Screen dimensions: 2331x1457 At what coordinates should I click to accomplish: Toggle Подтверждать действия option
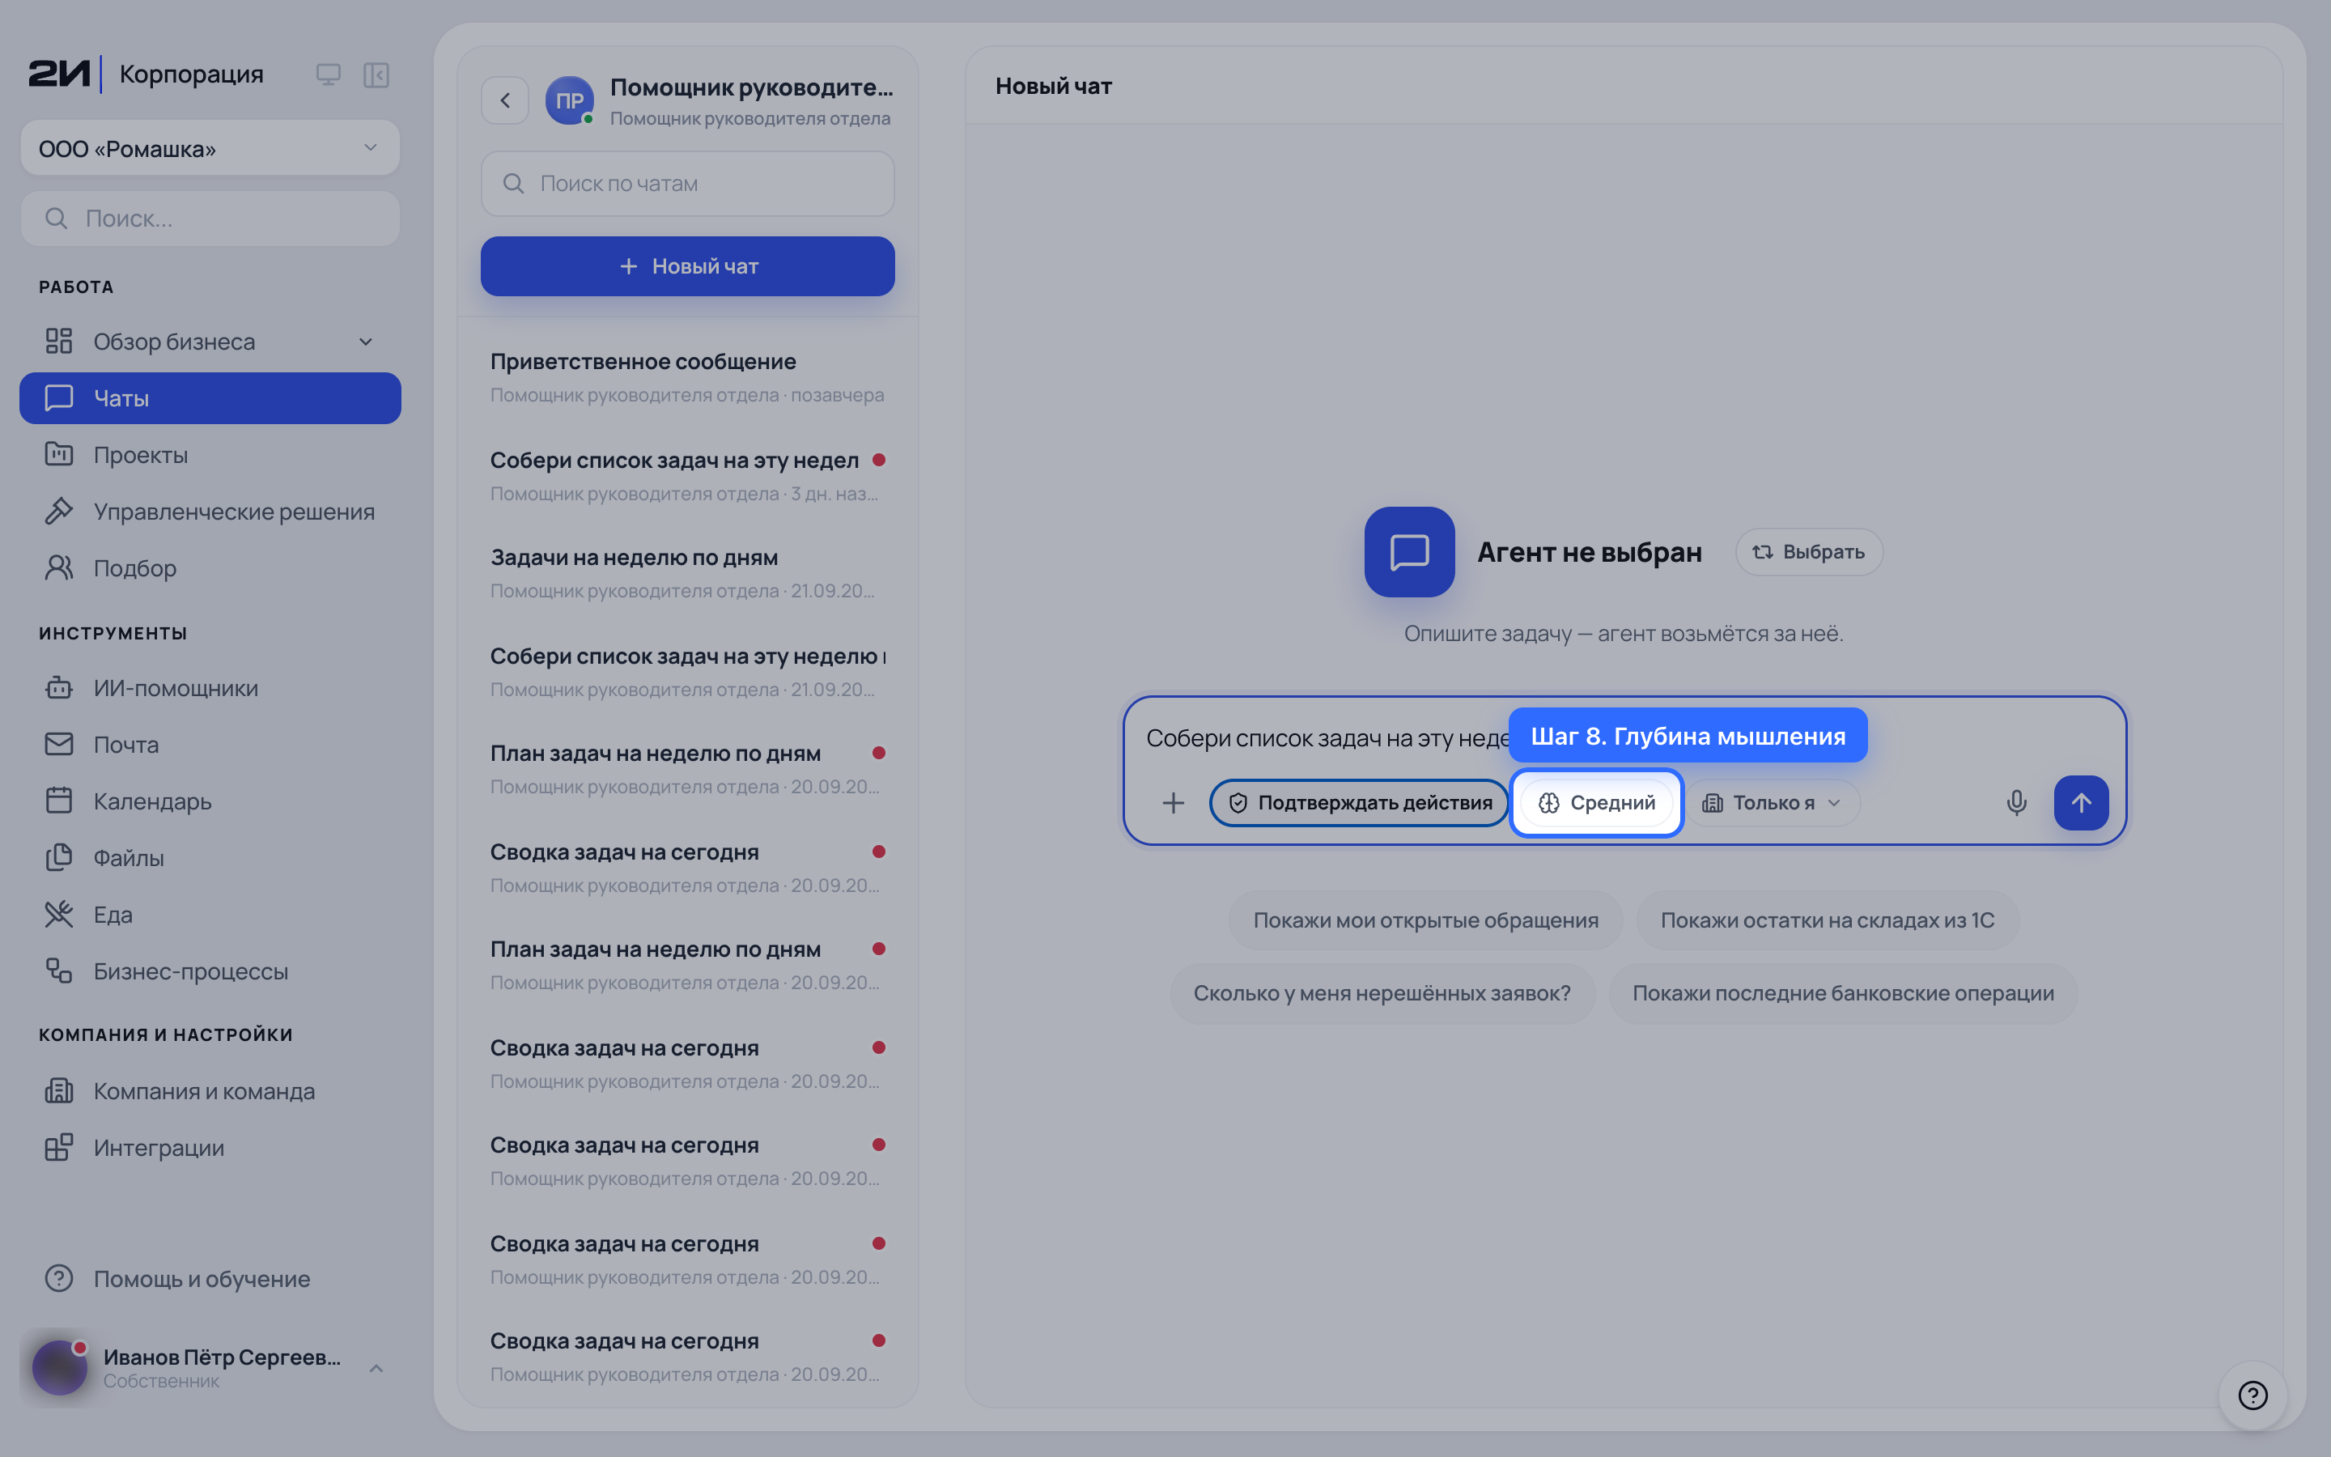coord(1359,803)
